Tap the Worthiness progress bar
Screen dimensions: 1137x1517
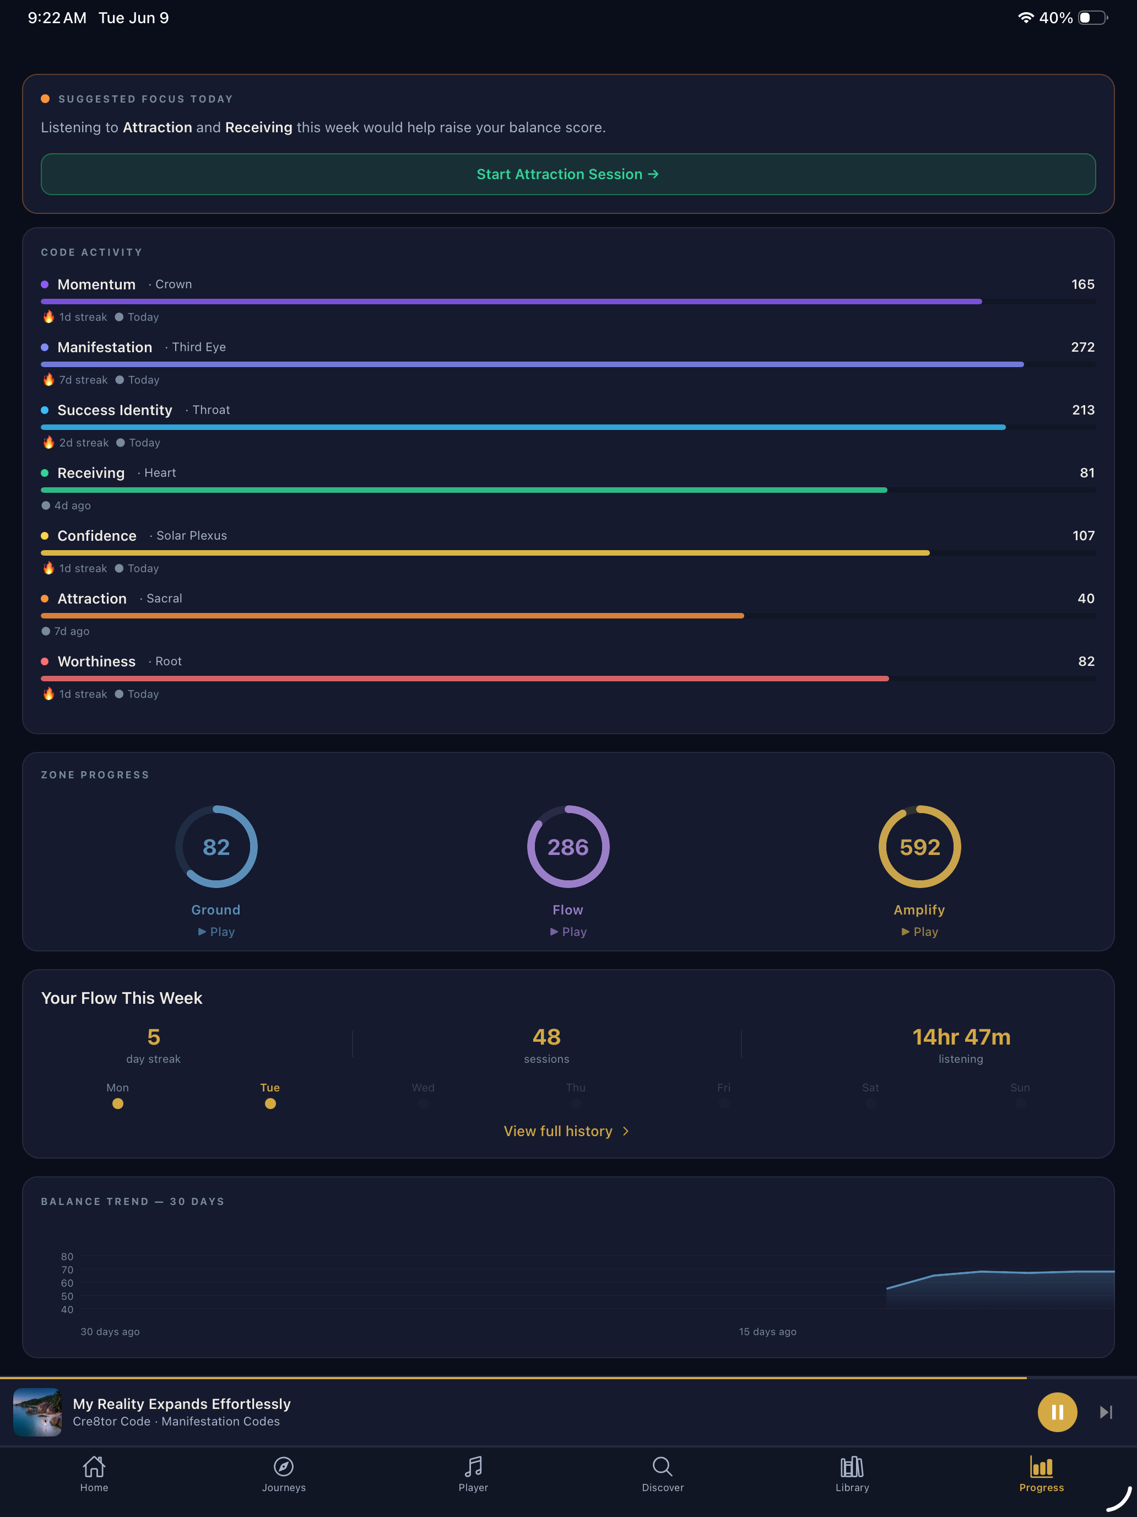coord(568,679)
